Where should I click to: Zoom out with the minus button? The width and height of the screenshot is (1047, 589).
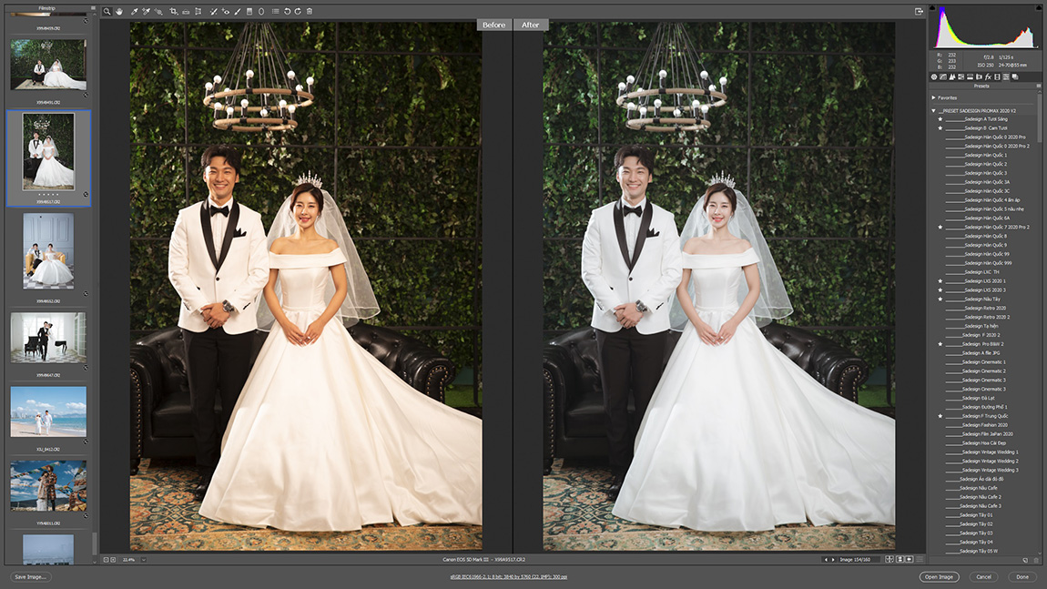(x=106, y=560)
